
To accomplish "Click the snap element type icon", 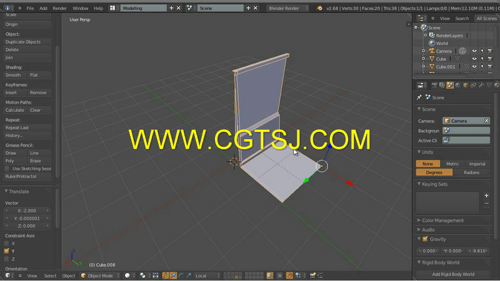I will (298, 275).
